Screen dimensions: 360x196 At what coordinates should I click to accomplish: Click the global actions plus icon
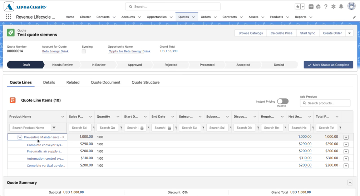(x=311, y=7)
